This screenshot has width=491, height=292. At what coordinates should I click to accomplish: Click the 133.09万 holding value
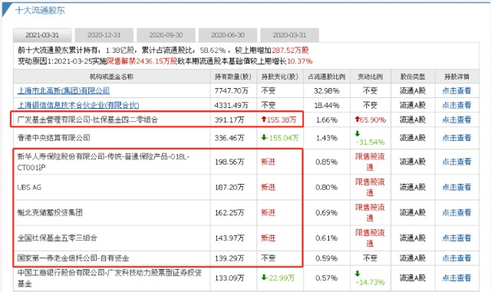tap(229, 278)
